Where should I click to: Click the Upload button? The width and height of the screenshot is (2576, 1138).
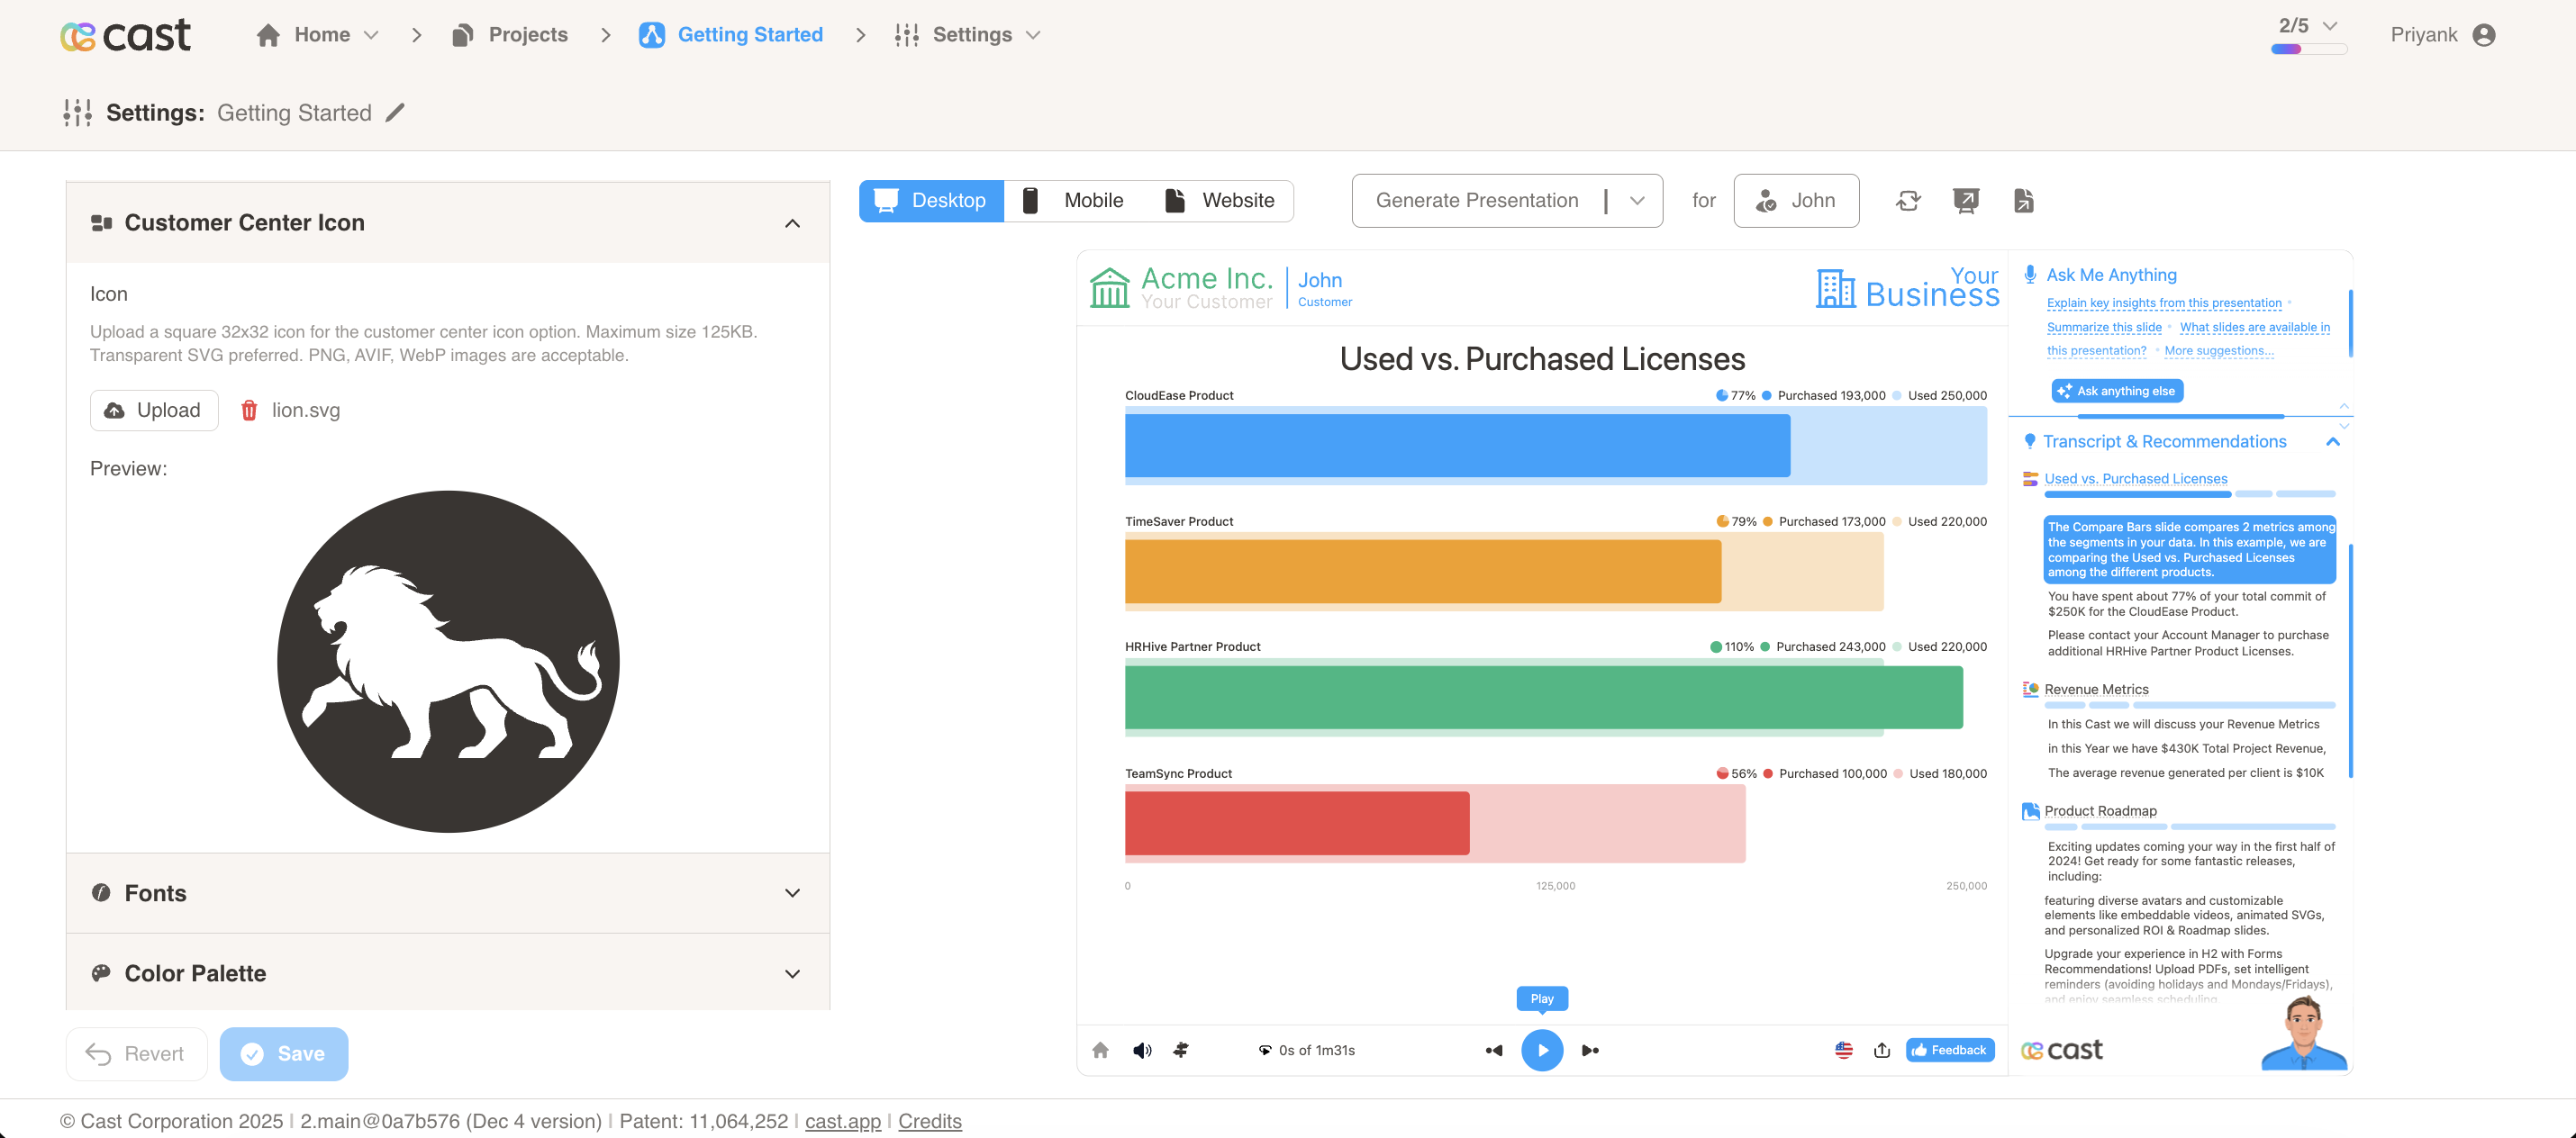(x=154, y=410)
